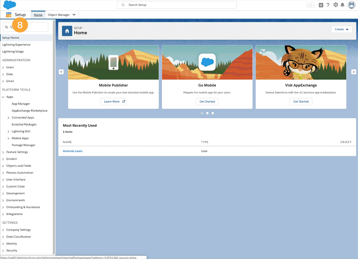Open Lightning Experience in sidebar
The width and height of the screenshot is (358, 259).
tap(16, 45)
